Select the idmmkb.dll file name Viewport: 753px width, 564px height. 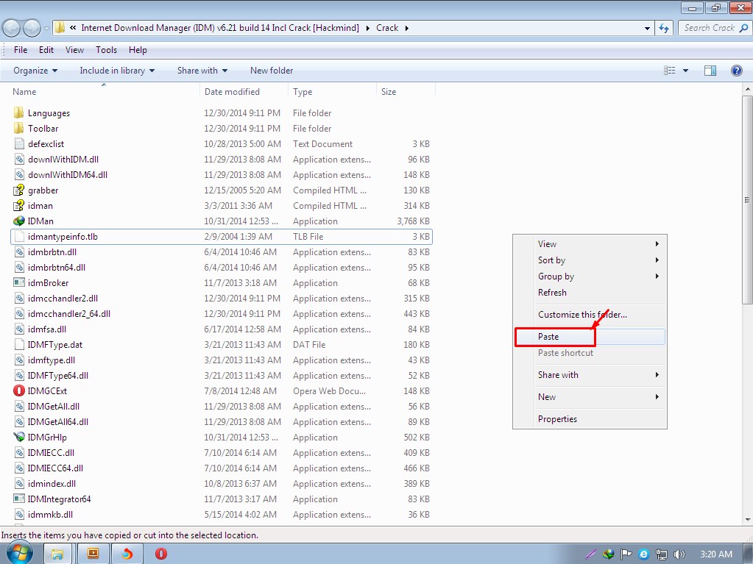[x=51, y=514]
